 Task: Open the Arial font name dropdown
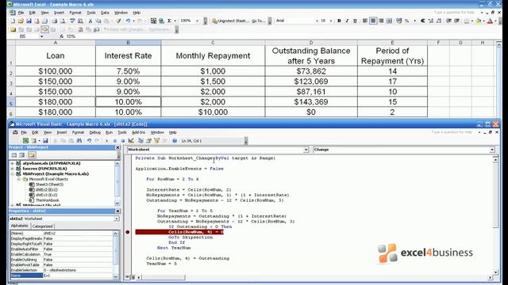tap(317, 21)
